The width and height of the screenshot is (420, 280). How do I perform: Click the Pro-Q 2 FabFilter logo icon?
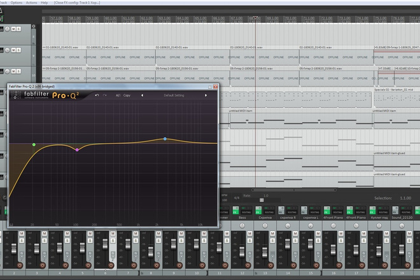[x=15, y=95]
